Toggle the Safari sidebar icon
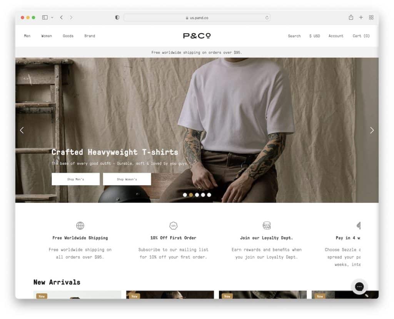Screen dimensions: 394x319 click(x=45, y=17)
